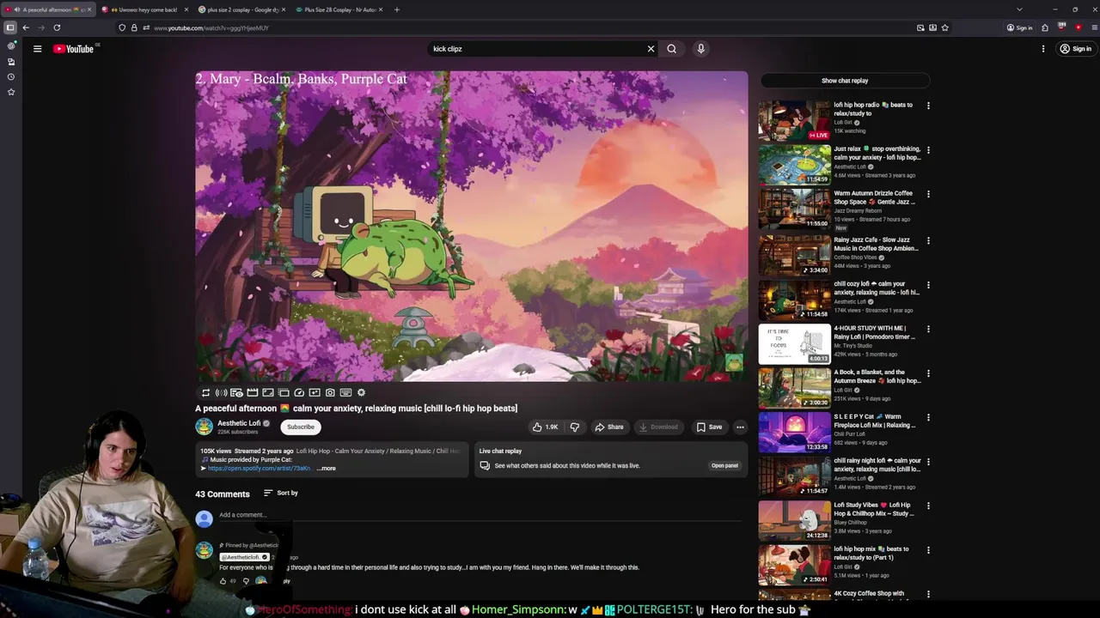Click the tracking protection shield icon

click(122, 27)
